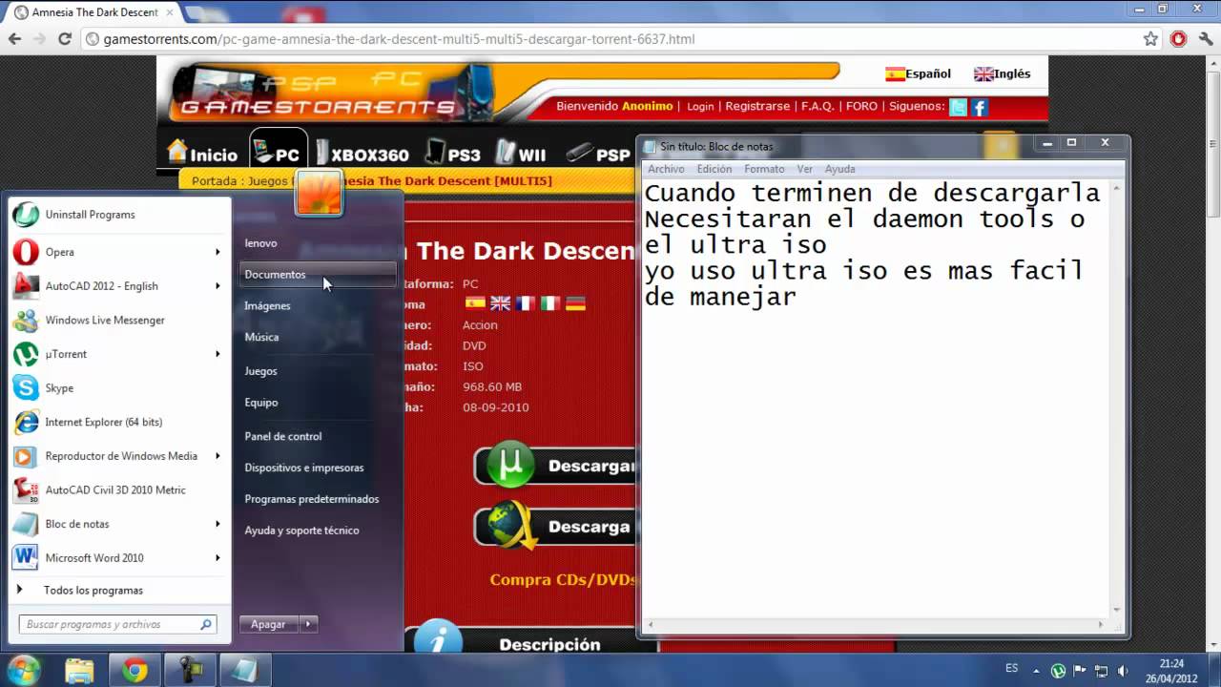Launch AutoCAD Civil 3D 2010 Metric
The height and width of the screenshot is (687, 1221).
[120, 489]
